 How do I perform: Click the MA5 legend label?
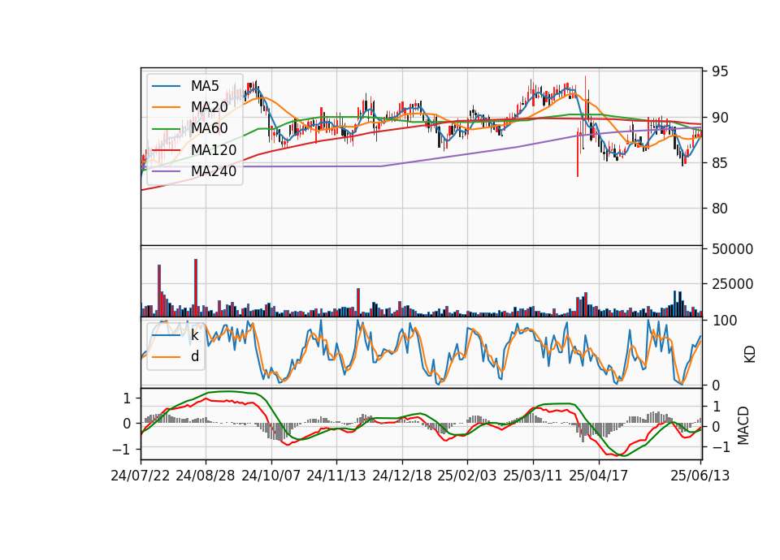[x=205, y=86]
